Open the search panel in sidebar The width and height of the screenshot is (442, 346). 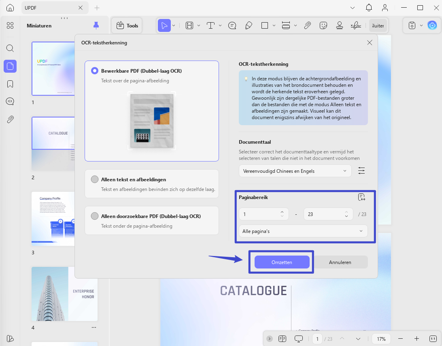10,48
